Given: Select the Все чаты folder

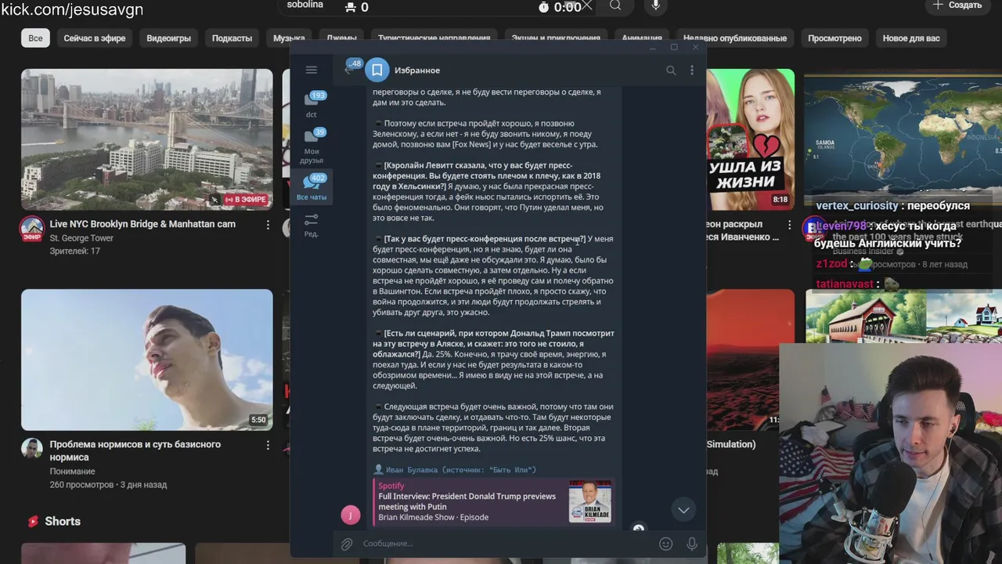Looking at the screenshot, I should coord(311,188).
